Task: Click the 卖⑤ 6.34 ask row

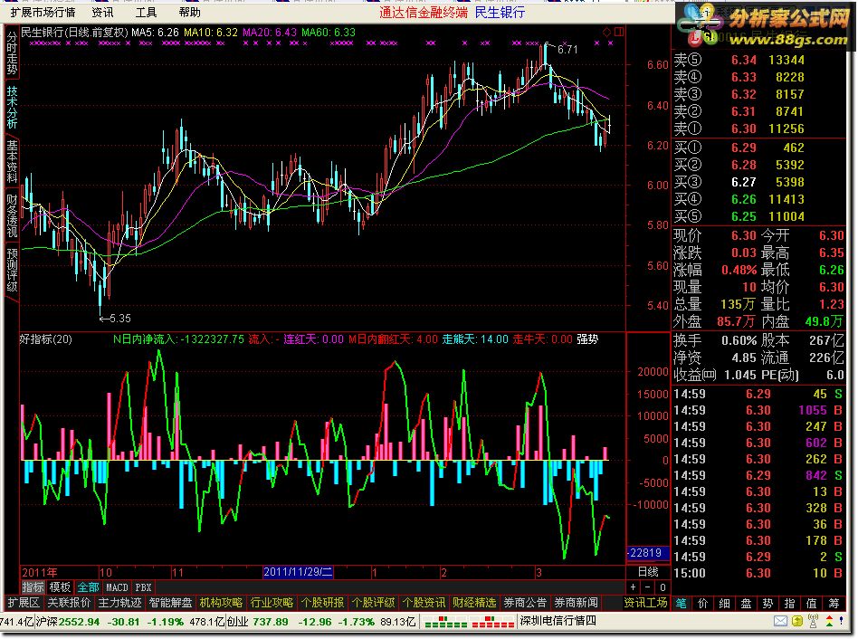Action: [758, 60]
